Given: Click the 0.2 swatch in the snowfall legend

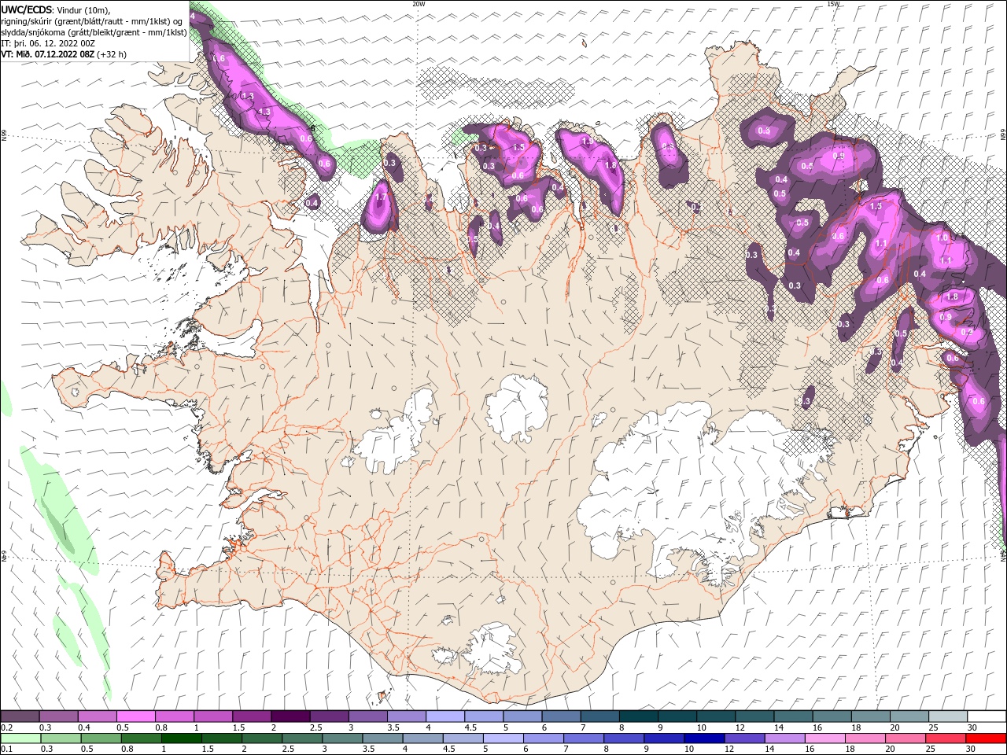Looking at the screenshot, I should 20,716.
